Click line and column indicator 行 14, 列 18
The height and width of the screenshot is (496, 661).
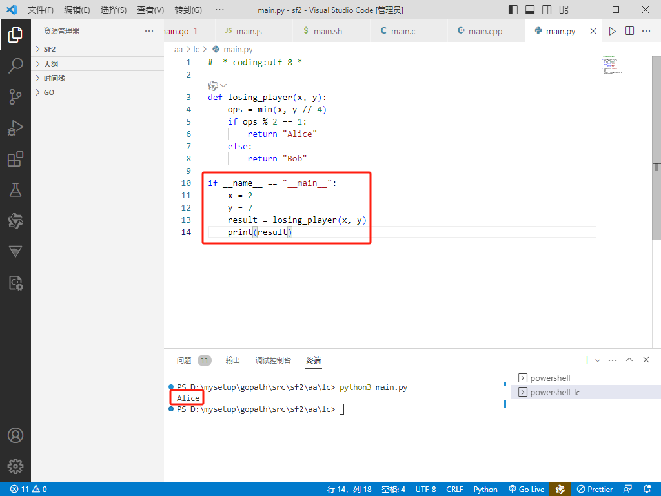click(x=349, y=490)
